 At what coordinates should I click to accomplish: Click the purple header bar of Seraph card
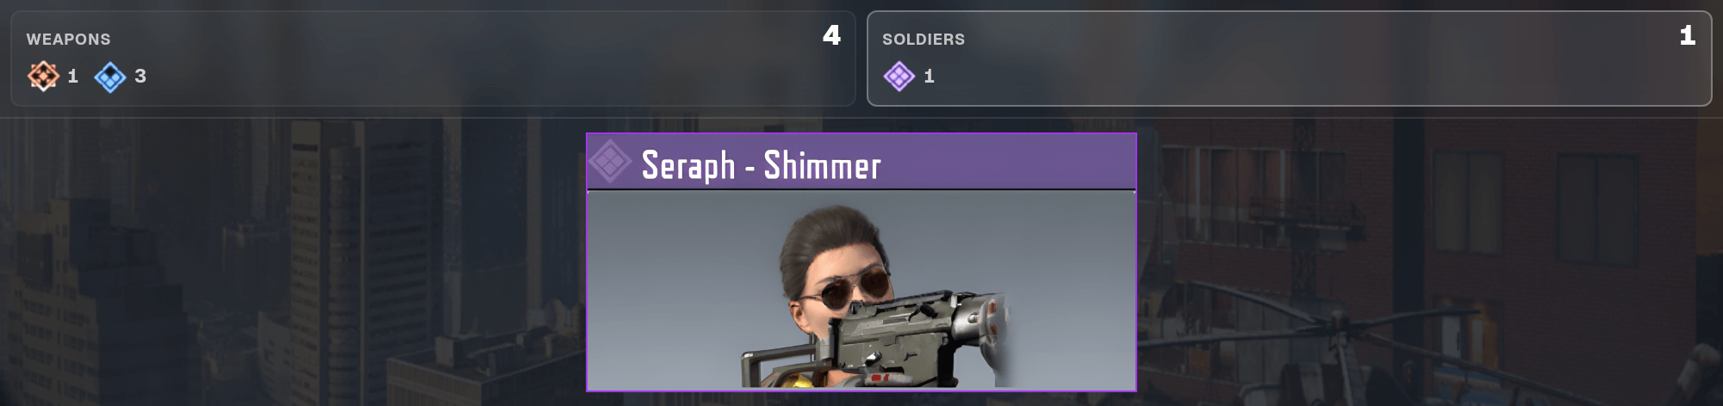tap(861, 162)
